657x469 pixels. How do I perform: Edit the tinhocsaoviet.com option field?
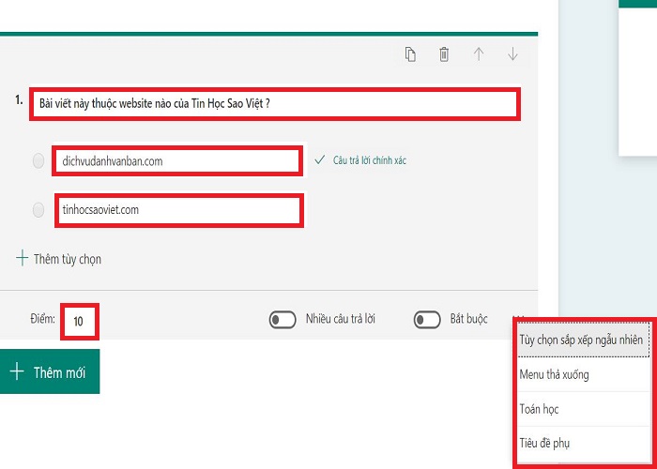[x=179, y=210]
